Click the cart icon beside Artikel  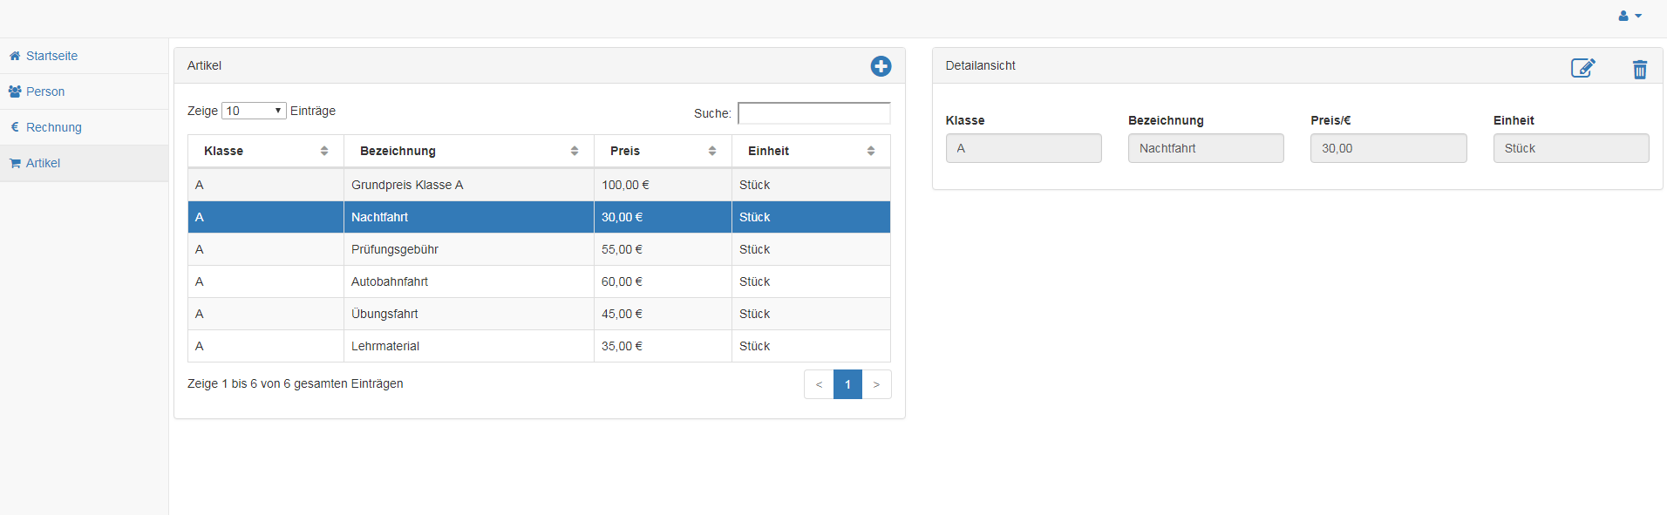point(15,163)
